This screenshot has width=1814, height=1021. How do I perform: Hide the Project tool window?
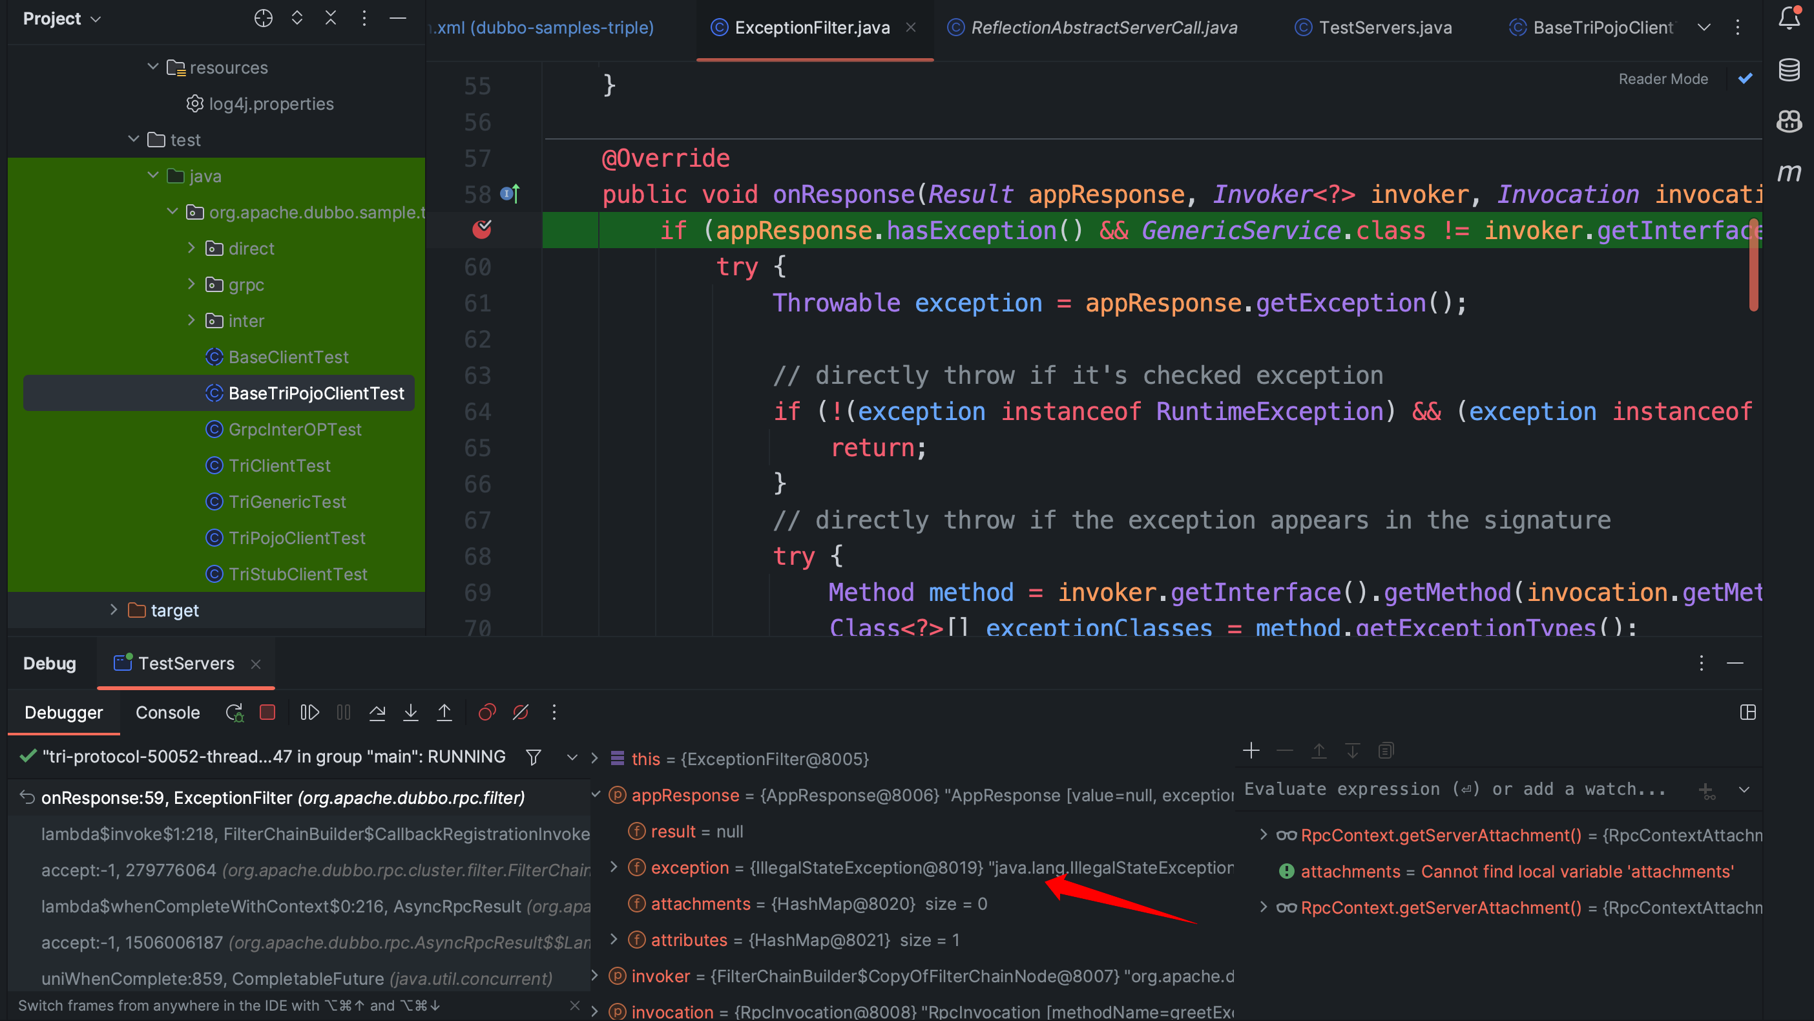(398, 18)
